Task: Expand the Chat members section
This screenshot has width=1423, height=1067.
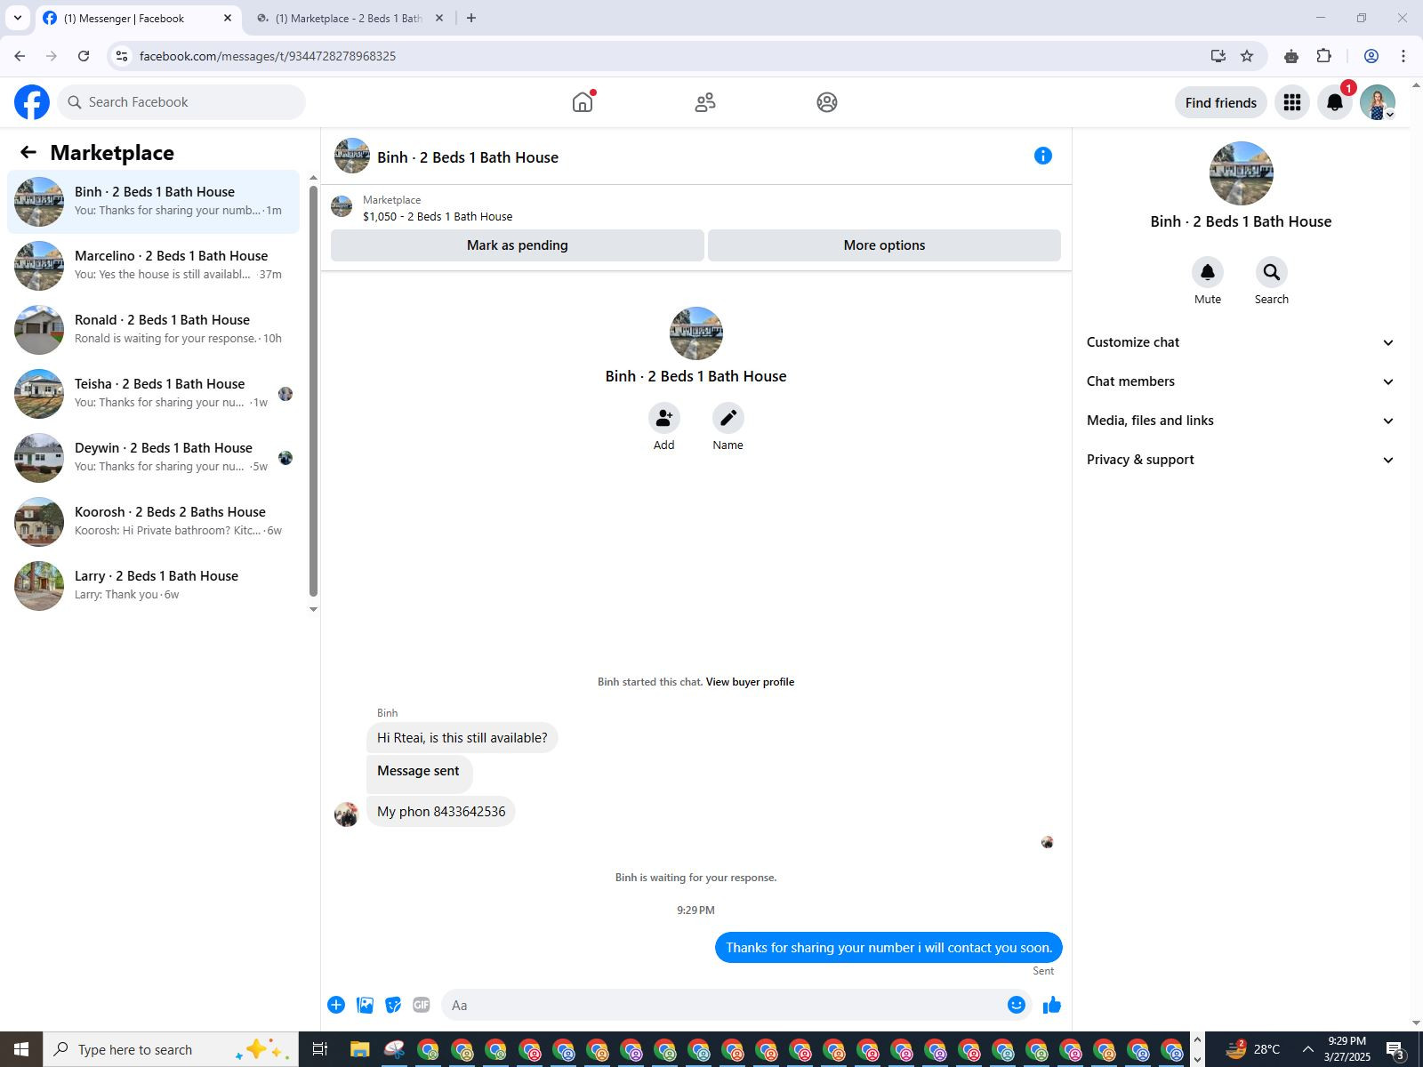Action: (1241, 381)
